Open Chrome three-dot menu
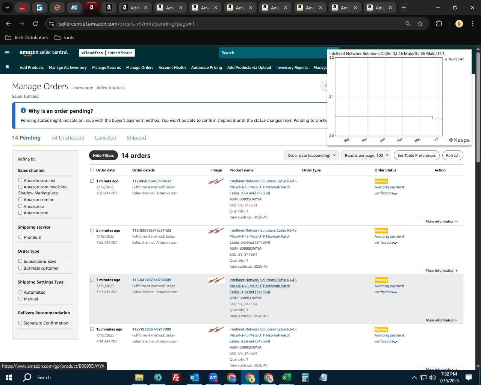The width and height of the screenshot is (481, 385). pos(472,24)
